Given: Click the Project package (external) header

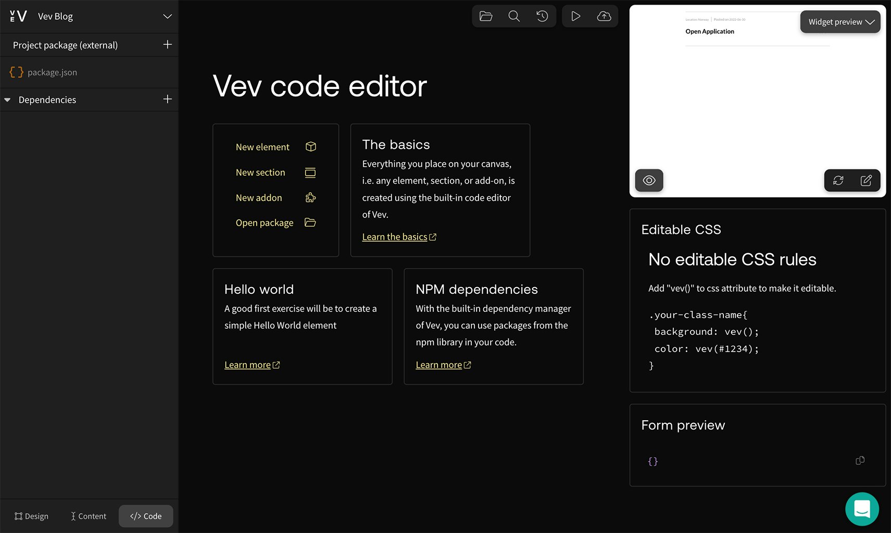Looking at the screenshot, I should [x=65, y=45].
